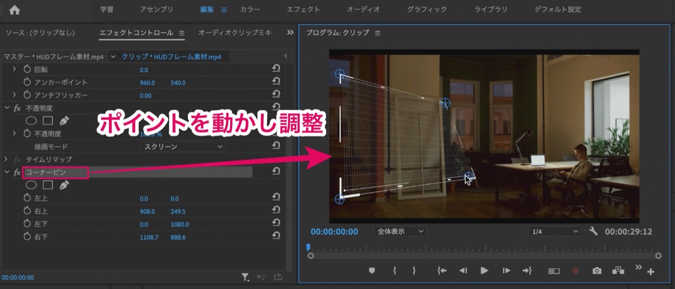Collapse the コーナーピン effect

pyautogui.click(x=6, y=172)
